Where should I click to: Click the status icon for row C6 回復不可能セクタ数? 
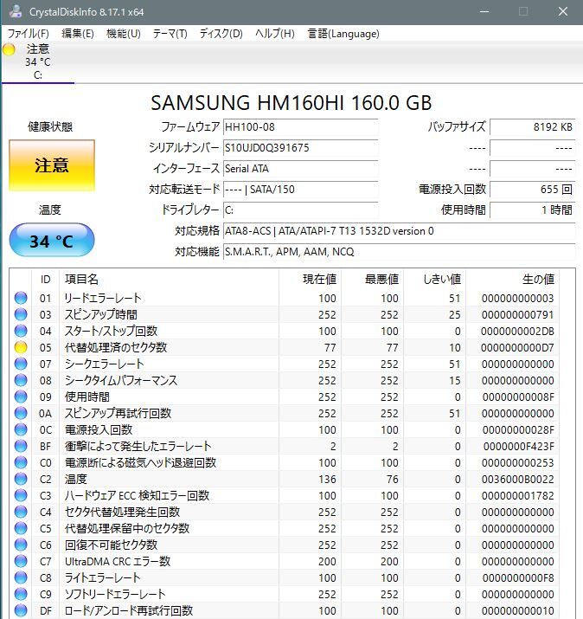[21, 545]
